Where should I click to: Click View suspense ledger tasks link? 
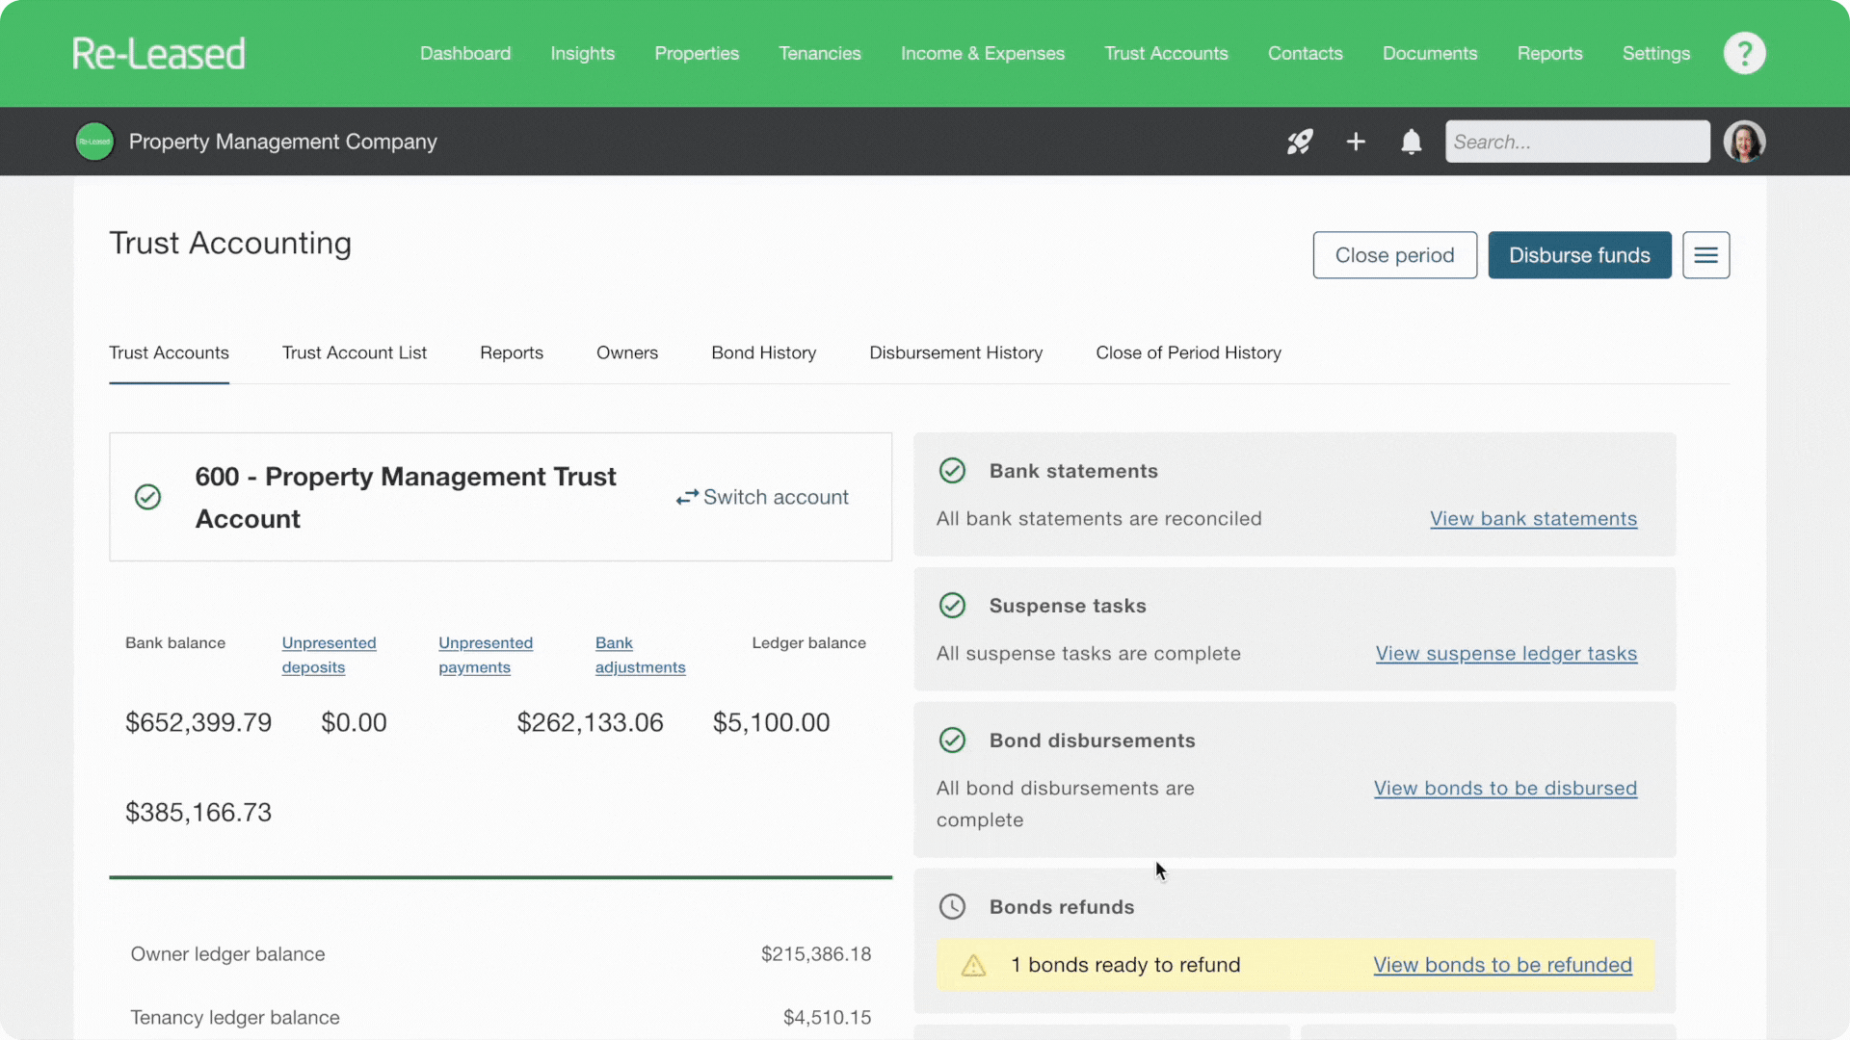1506,654
